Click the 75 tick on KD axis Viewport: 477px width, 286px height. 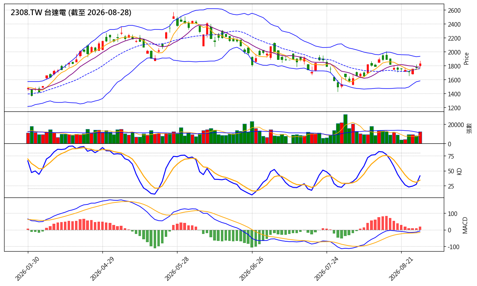[x=450, y=157]
